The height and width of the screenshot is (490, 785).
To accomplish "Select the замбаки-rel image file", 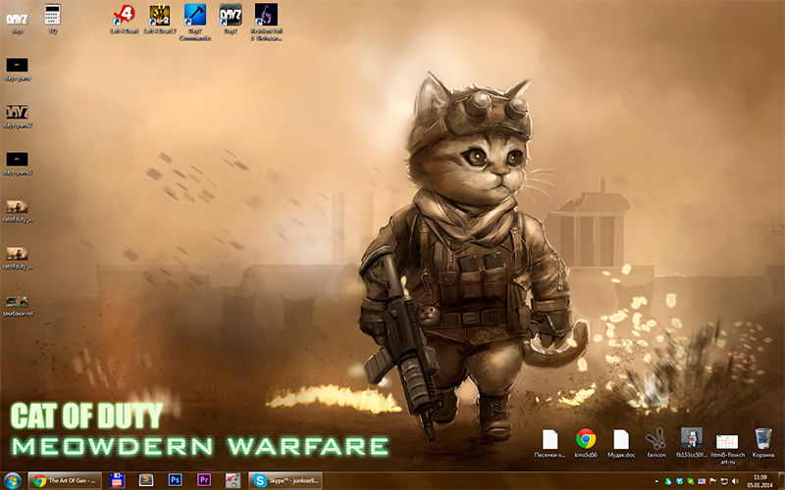I will point(17,305).
